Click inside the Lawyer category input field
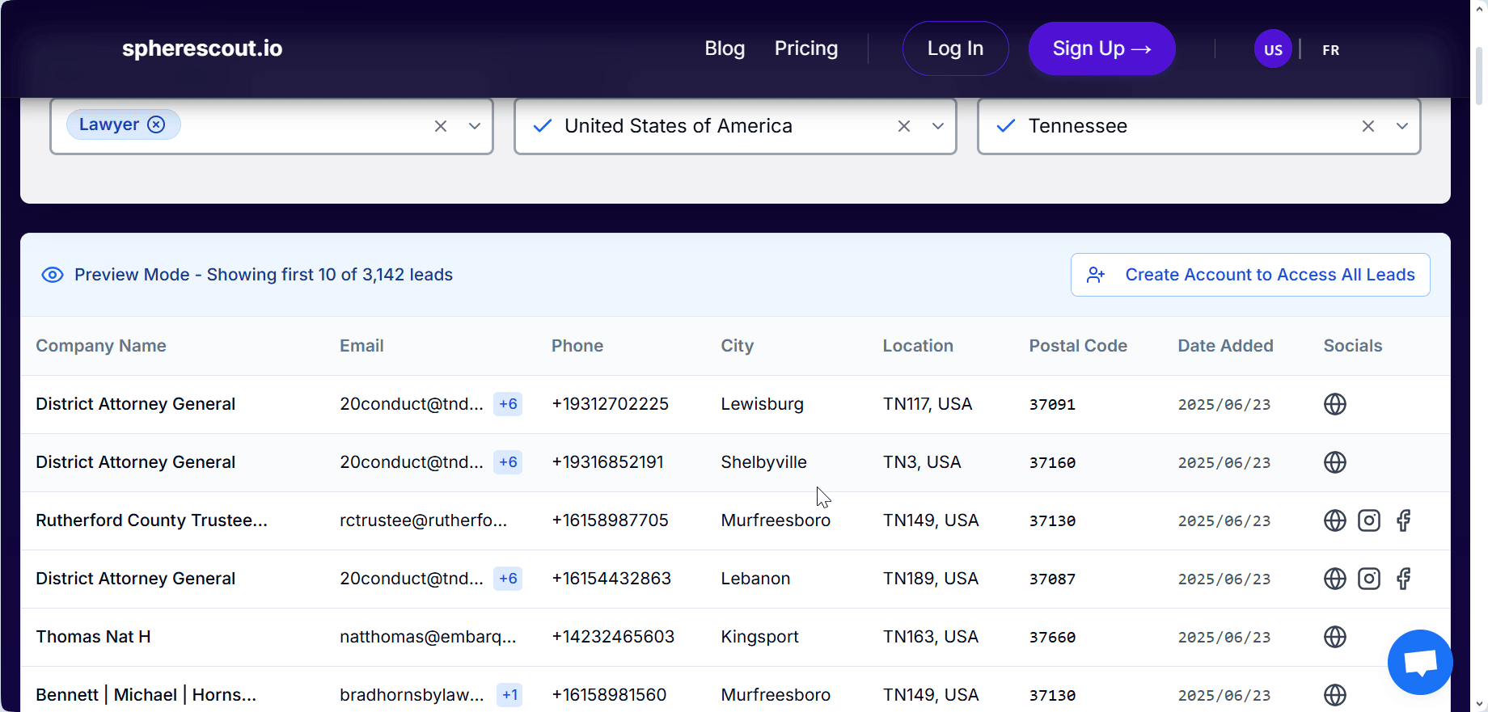The image size is (1488, 712). click(272, 126)
